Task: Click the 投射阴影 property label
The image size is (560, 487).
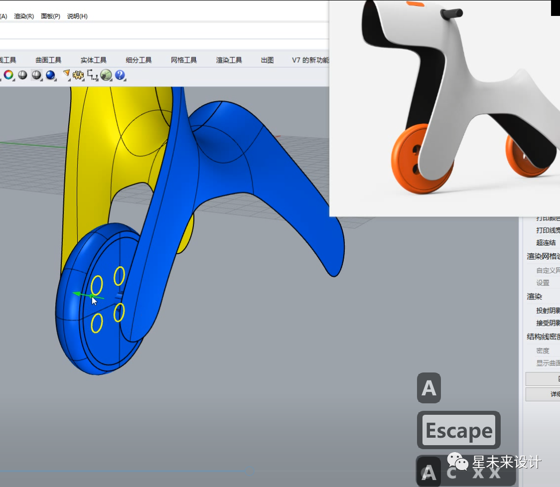Action: click(x=548, y=311)
